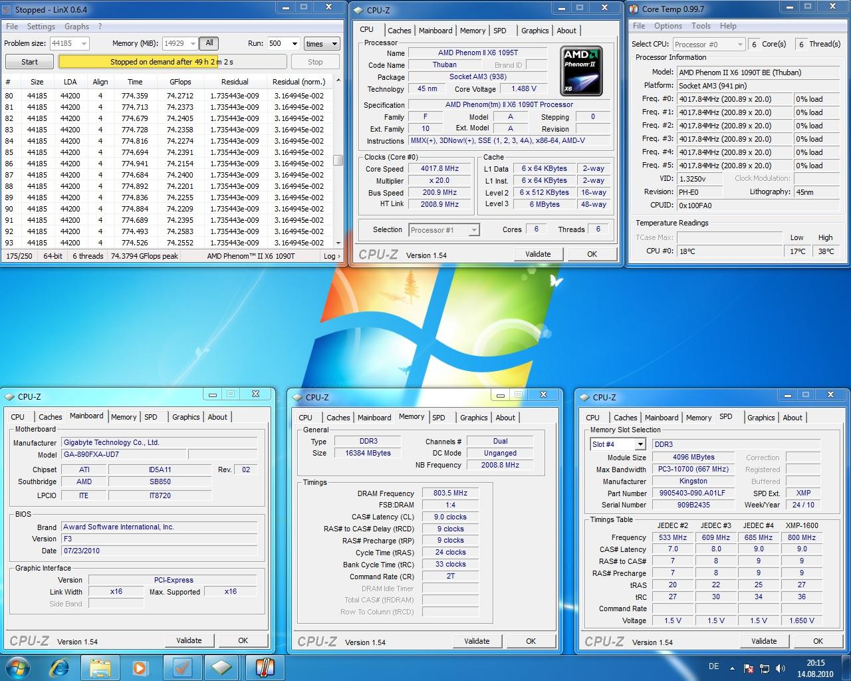Open SPD tab in CPU-Z Memory window
This screenshot has height=681, width=851.
439,418
